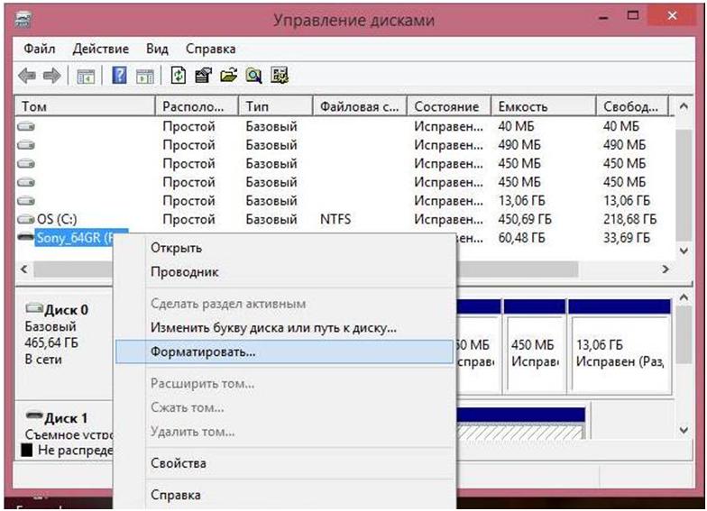Click the open folder toolbar icon
The width and height of the screenshot is (707, 511).
pyautogui.click(x=229, y=76)
